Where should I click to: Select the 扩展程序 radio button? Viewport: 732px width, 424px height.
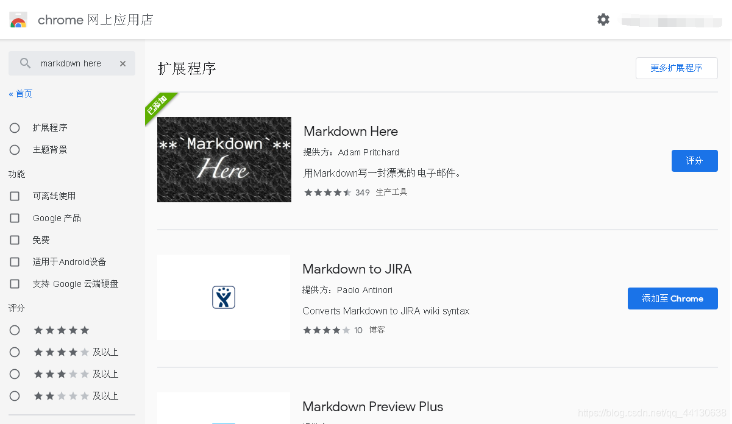(15, 128)
